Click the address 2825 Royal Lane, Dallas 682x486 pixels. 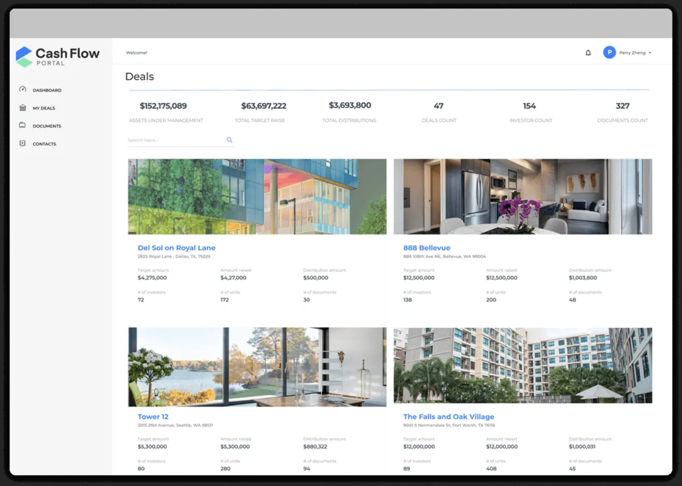pyautogui.click(x=174, y=257)
